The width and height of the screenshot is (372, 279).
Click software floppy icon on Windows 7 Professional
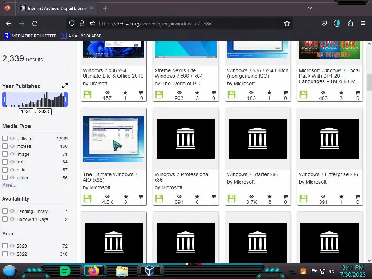[x=159, y=199]
